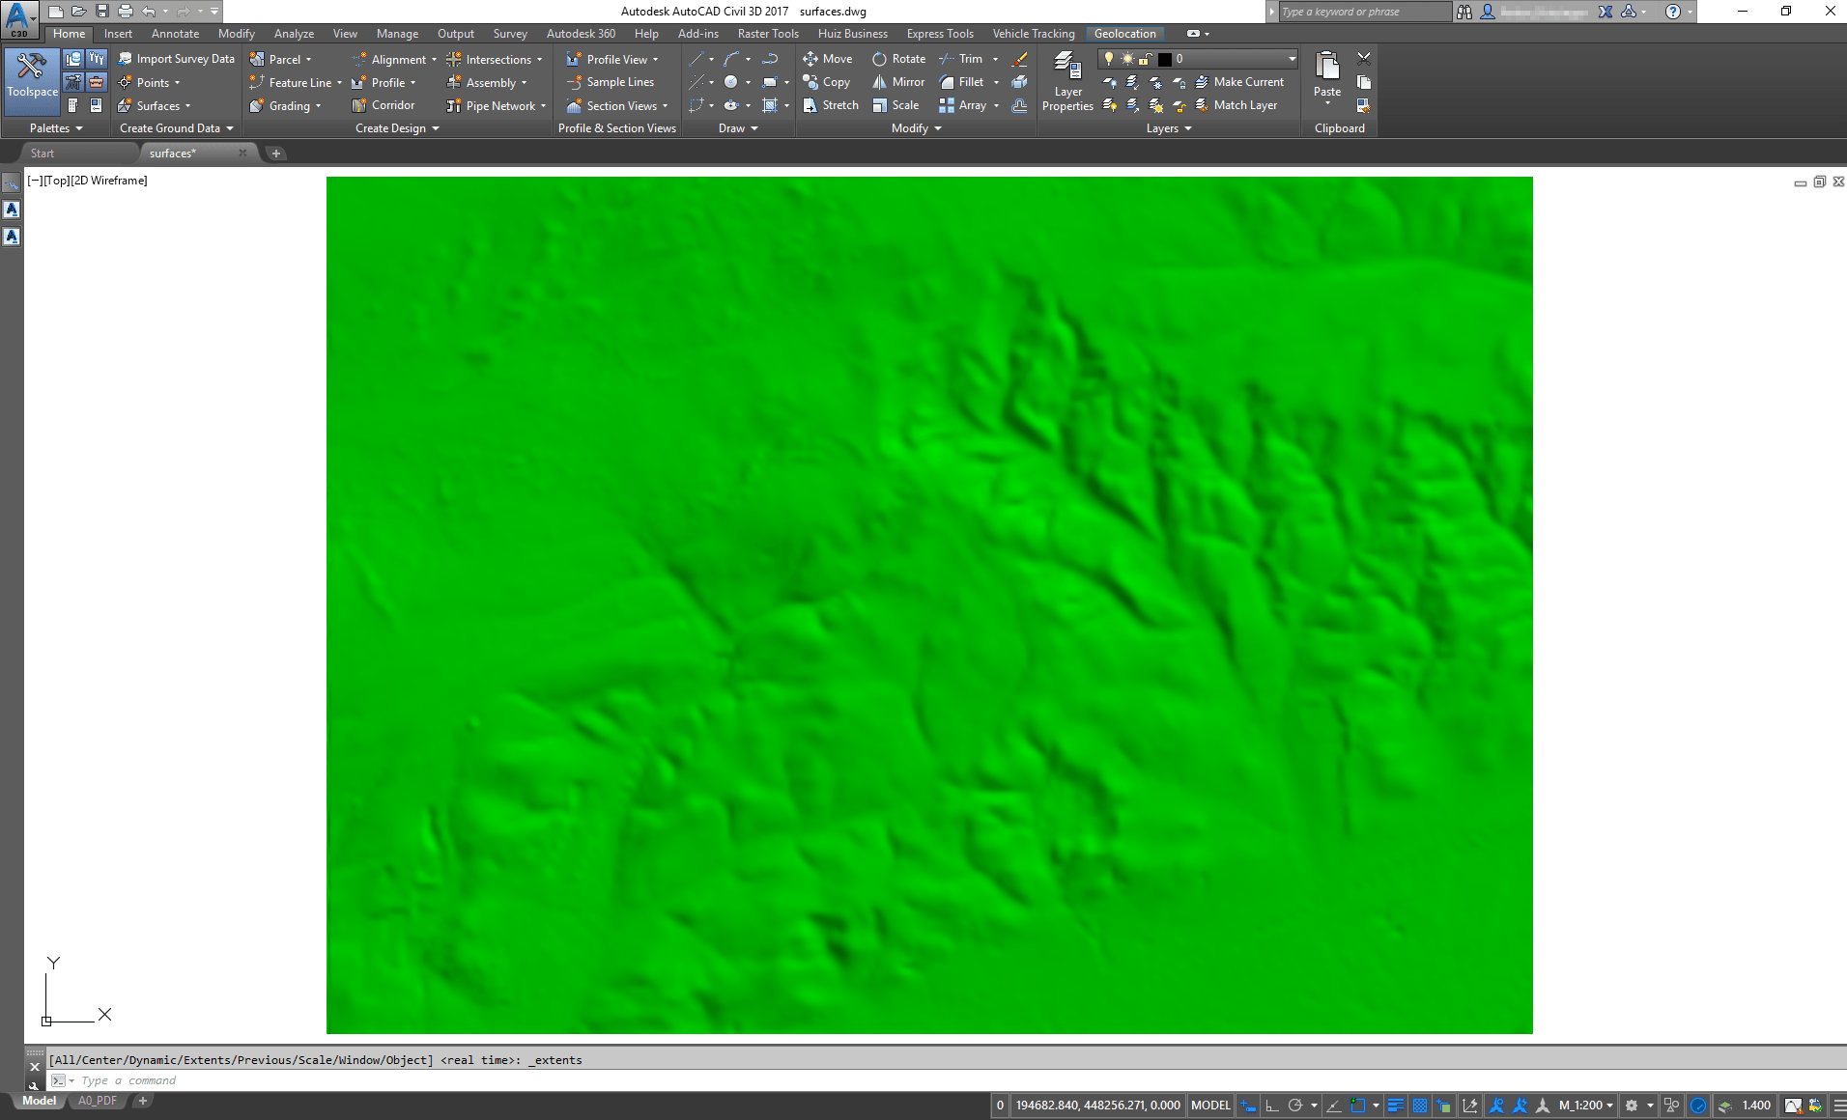Switch to the Survey ribbon tab
The height and width of the screenshot is (1120, 1847).
tap(510, 34)
